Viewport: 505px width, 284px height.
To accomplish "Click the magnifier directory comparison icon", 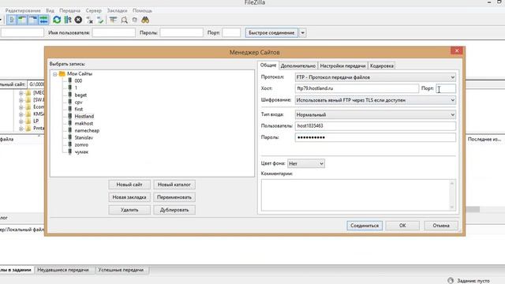I will pos(124,20).
